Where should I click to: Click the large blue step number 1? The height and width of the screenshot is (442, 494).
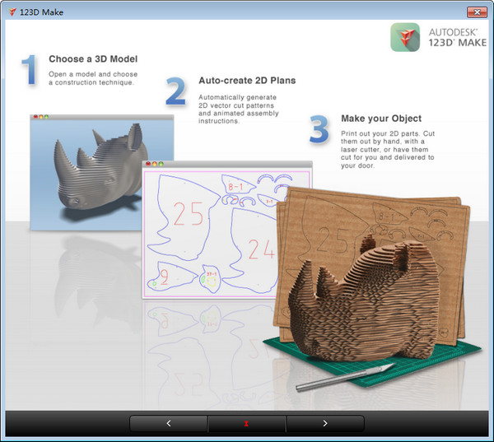[29, 70]
